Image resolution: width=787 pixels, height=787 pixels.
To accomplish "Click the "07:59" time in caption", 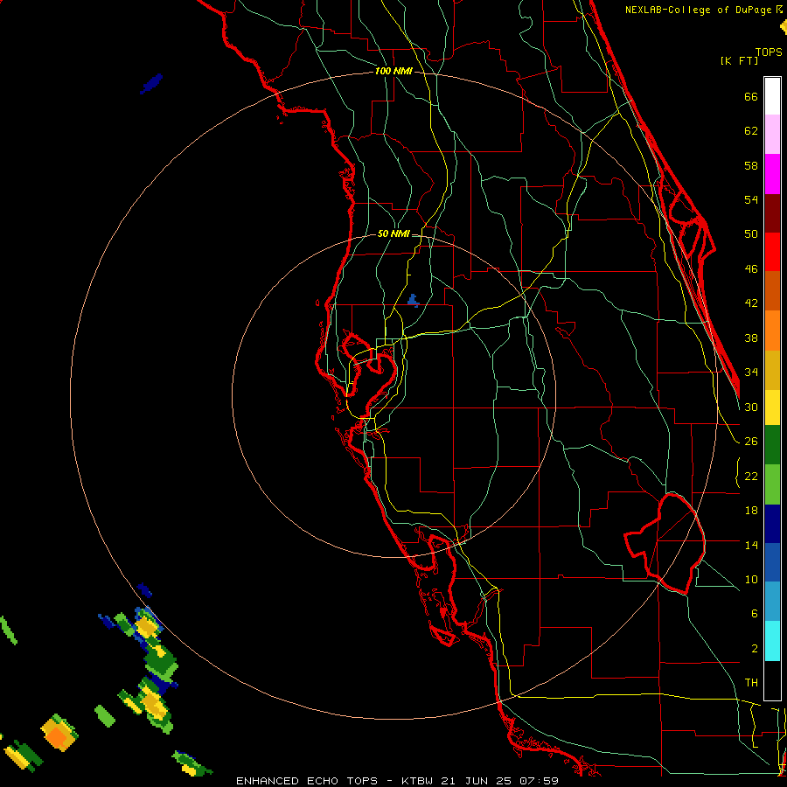I will click(x=539, y=781).
